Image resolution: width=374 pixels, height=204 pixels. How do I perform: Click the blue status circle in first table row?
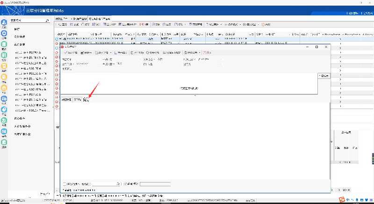click(x=57, y=39)
